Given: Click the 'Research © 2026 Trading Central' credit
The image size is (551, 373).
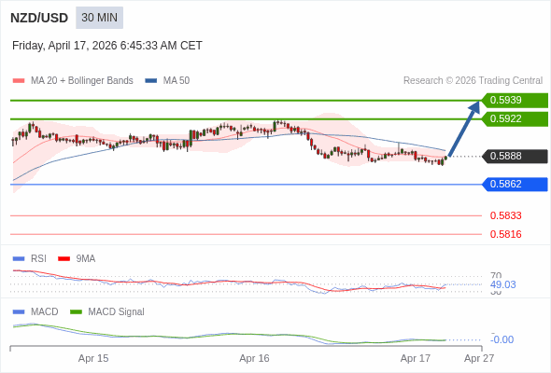Looking at the screenshot, I should tap(473, 81).
